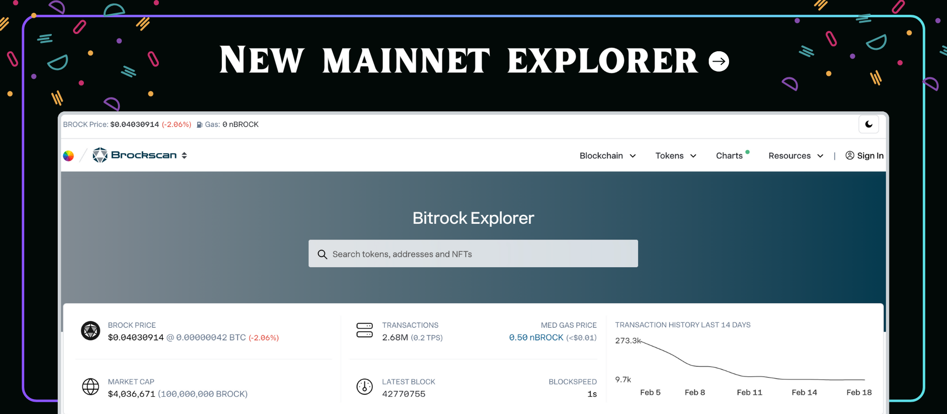Click the arrow icon beside New Mainnet Explorer
Viewport: 947px width, 414px height.
click(x=719, y=61)
